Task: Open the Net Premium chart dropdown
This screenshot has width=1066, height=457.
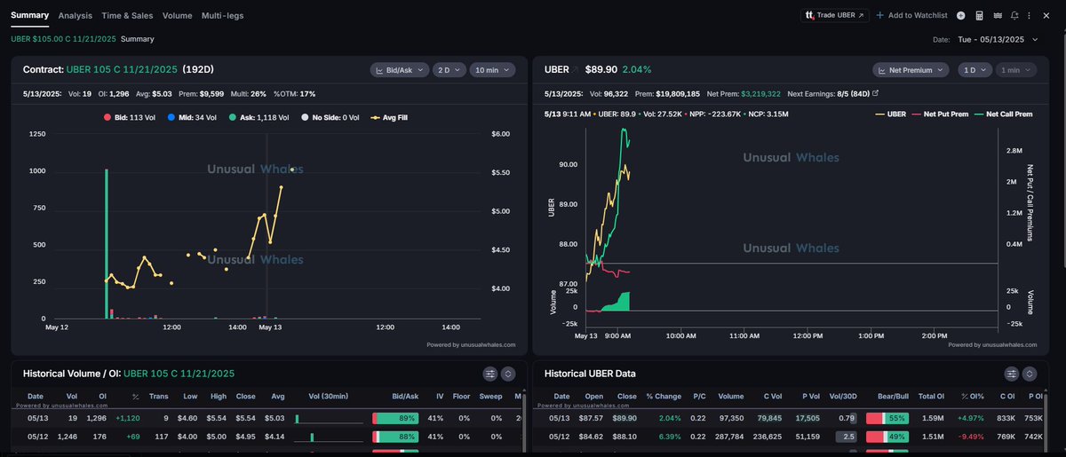Action: (x=911, y=69)
